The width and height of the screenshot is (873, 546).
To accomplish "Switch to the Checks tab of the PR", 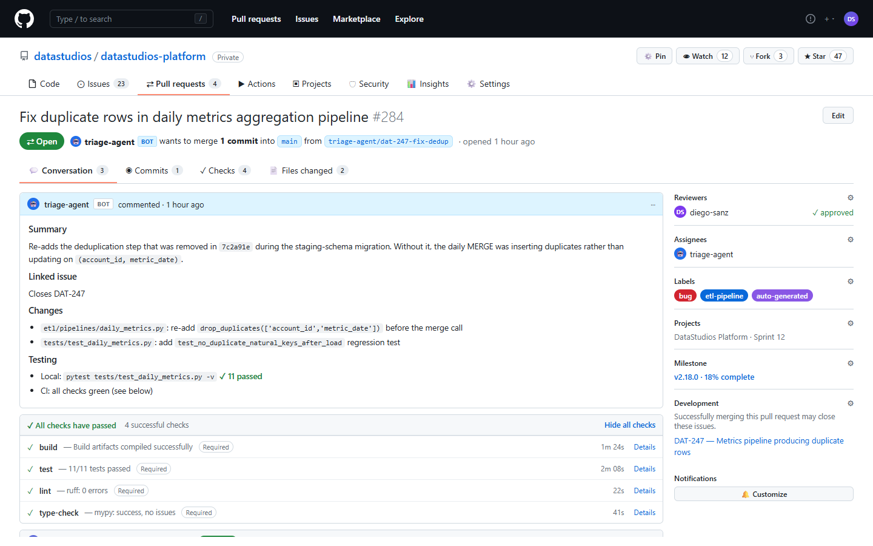I will pyautogui.click(x=225, y=170).
